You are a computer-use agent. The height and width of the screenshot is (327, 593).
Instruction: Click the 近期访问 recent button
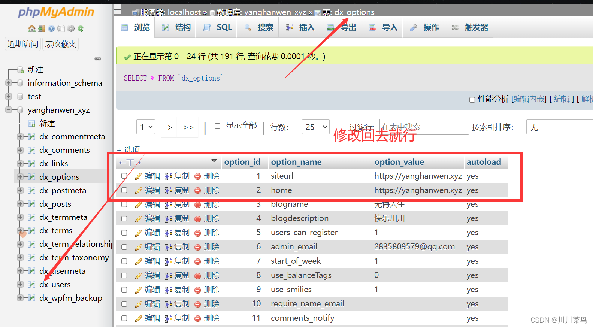click(23, 44)
